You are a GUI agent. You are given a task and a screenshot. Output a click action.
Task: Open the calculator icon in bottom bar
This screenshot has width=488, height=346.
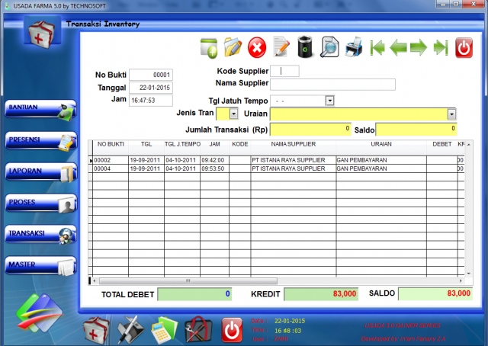point(164,330)
